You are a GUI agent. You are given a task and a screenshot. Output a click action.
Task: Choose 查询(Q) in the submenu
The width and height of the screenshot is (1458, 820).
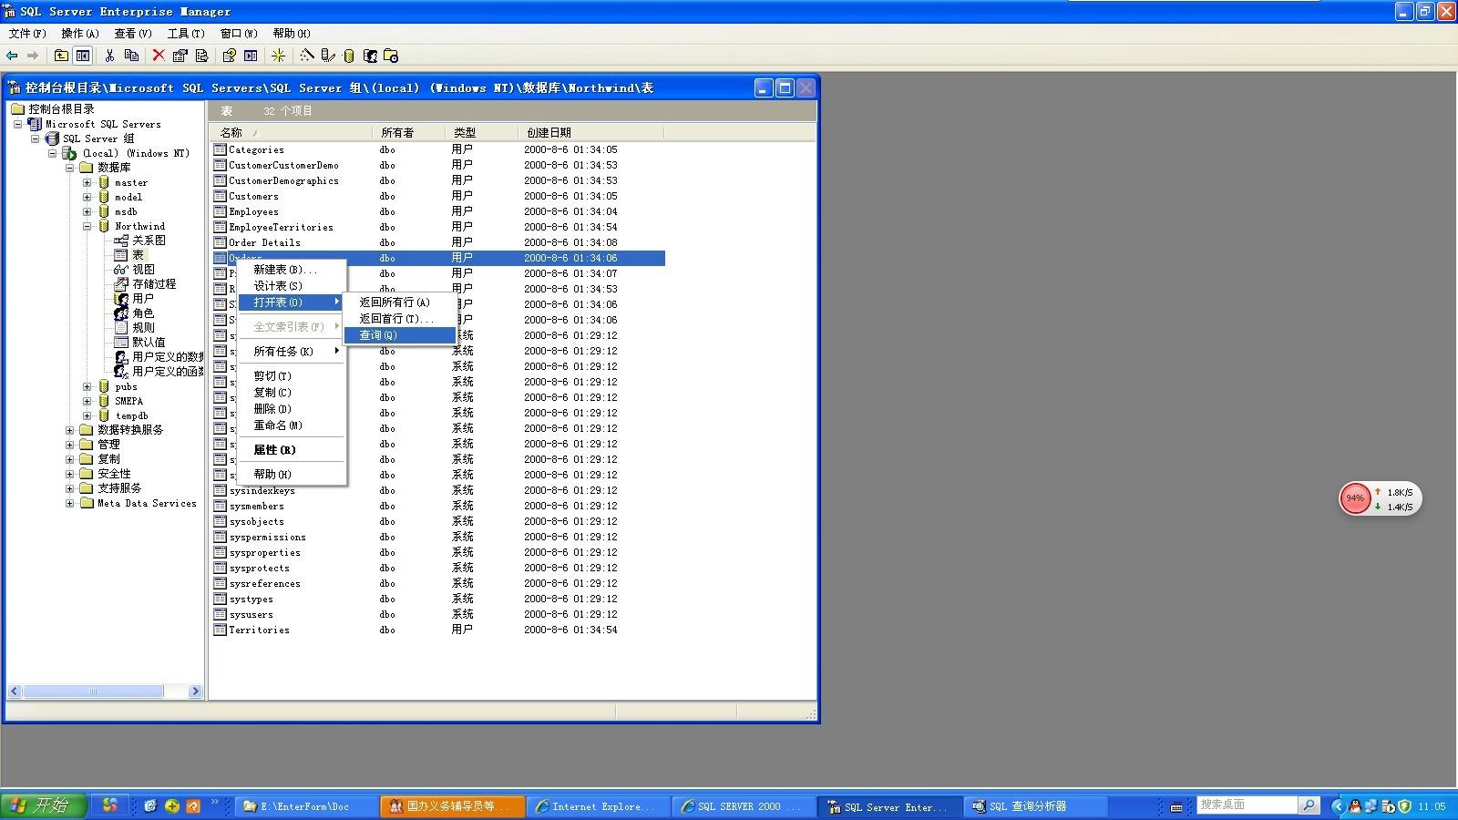(x=400, y=335)
